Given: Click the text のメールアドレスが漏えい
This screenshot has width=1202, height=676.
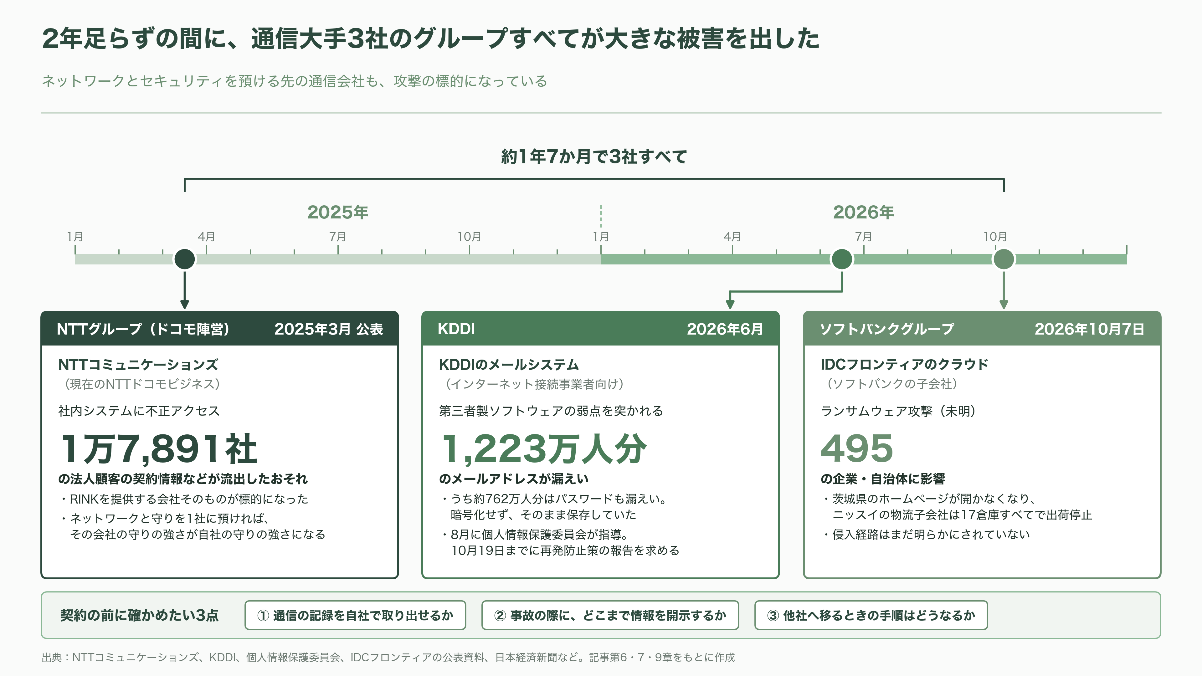Looking at the screenshot, I should point(514,479).
